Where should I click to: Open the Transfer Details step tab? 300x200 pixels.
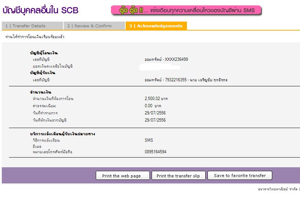(32, 26)
